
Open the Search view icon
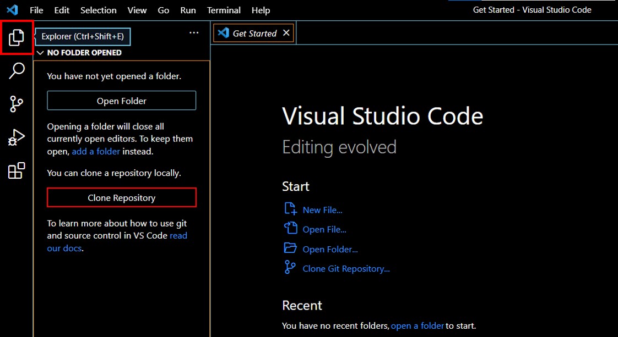click(17, 71)
